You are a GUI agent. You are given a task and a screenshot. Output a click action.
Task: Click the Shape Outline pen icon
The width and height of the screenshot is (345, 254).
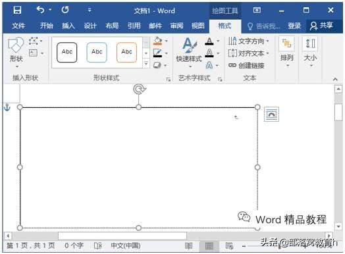[157, 53]
